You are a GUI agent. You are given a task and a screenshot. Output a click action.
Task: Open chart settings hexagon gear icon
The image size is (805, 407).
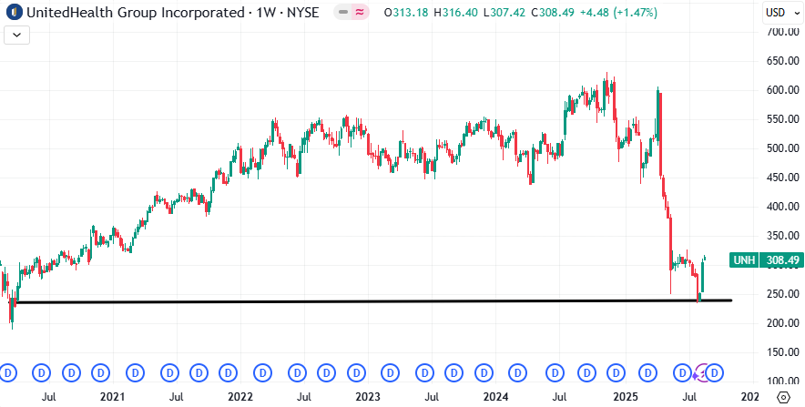(x=783, y=397)
